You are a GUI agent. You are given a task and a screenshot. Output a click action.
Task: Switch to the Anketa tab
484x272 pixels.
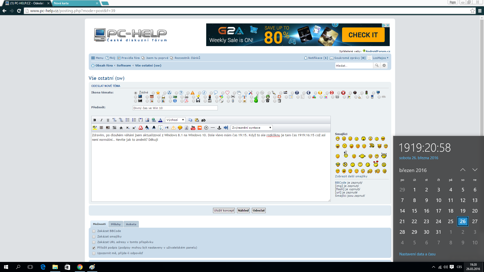(x=131, y=224)
